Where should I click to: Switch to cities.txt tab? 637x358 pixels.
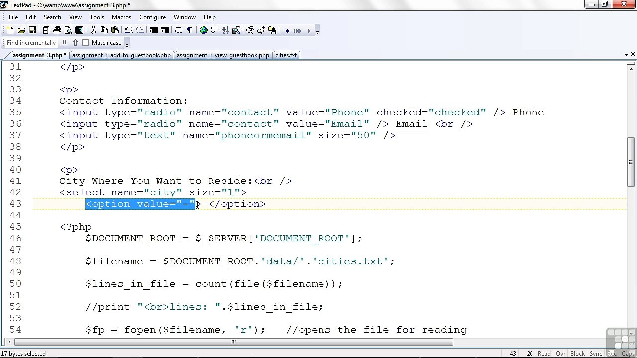coord(286,55)
